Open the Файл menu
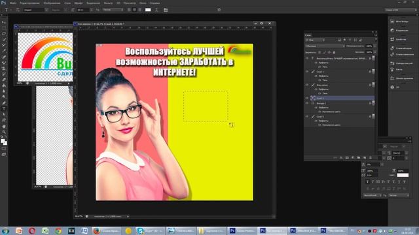Image resolution: width=419 pixels, height=235 pixels. tap(13, 3)
